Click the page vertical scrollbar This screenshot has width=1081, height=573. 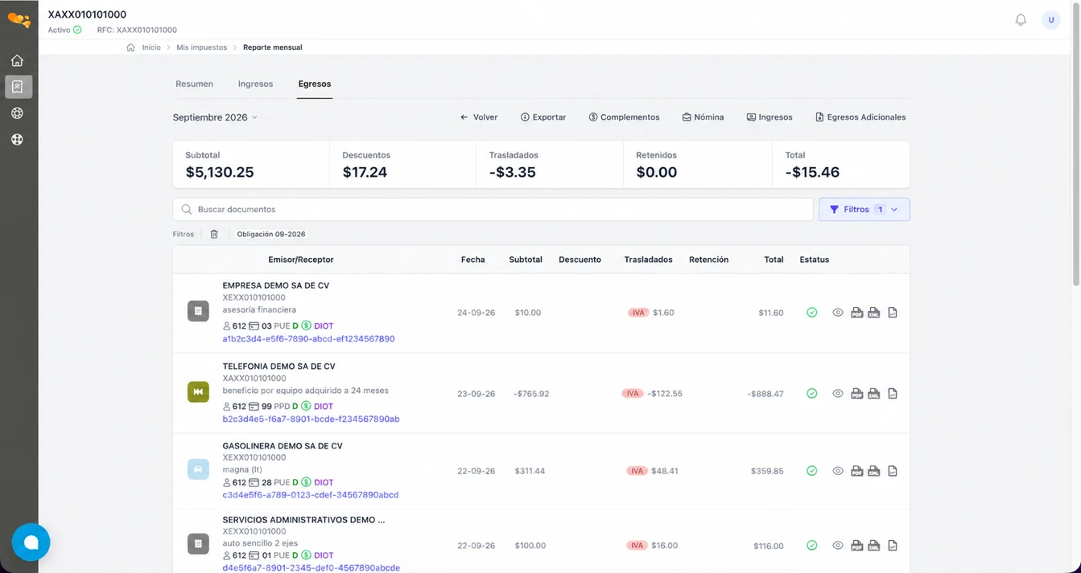pyautogui.click(x=1076, y=145)
